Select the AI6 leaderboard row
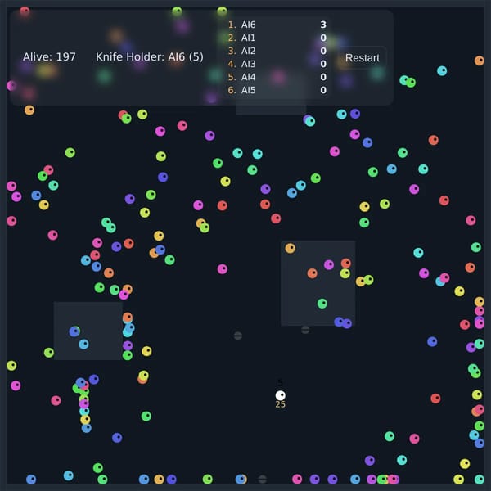This screenshot has height=491, width=491. coord(277,25)
